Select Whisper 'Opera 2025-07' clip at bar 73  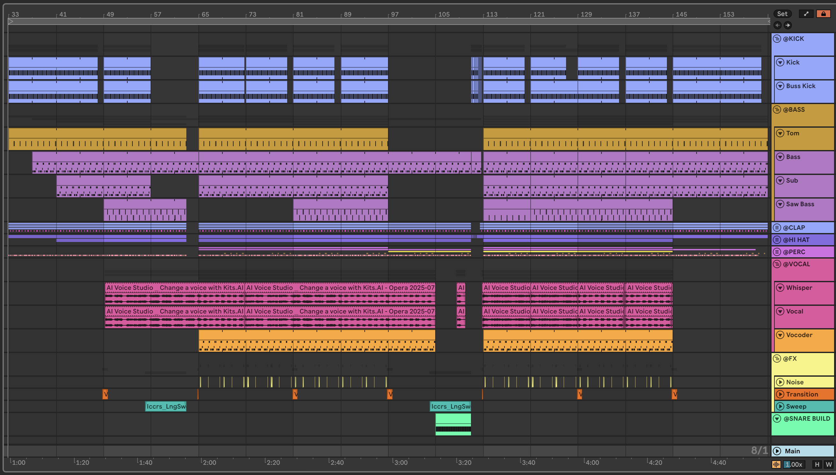(x=340, y=294)
